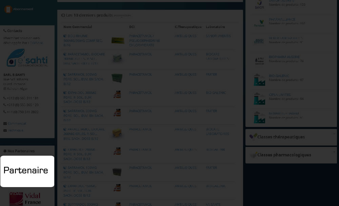Click the SARL E-SAHTI company name
Image resolution: width=339 pixels, height=206 pixels.
point(14,75)
